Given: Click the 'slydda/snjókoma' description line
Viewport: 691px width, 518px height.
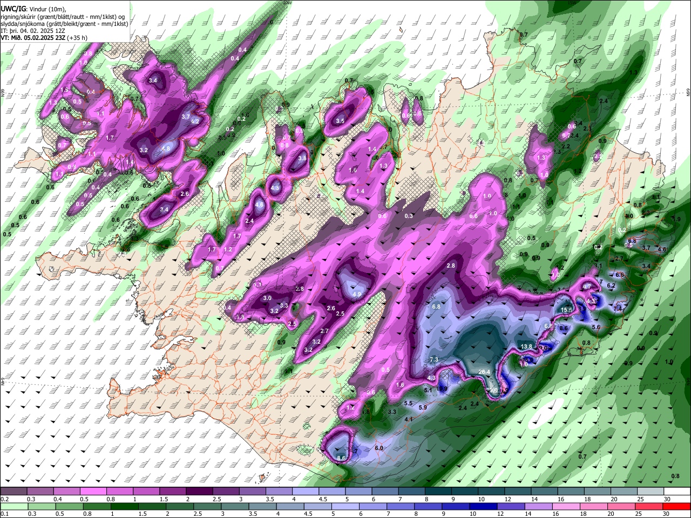Looking at the screenshot, I should click(65, 24).
